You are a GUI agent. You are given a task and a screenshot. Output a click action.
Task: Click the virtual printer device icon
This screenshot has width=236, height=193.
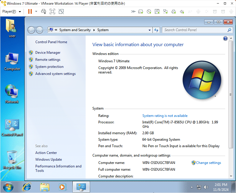coord(173,11)
